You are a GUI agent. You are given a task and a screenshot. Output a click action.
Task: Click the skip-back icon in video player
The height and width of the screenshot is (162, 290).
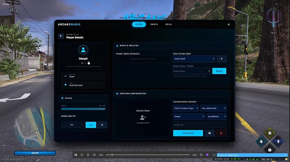click(82, 155)
